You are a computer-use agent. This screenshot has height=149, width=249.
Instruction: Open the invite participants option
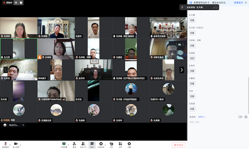(74, 144)
